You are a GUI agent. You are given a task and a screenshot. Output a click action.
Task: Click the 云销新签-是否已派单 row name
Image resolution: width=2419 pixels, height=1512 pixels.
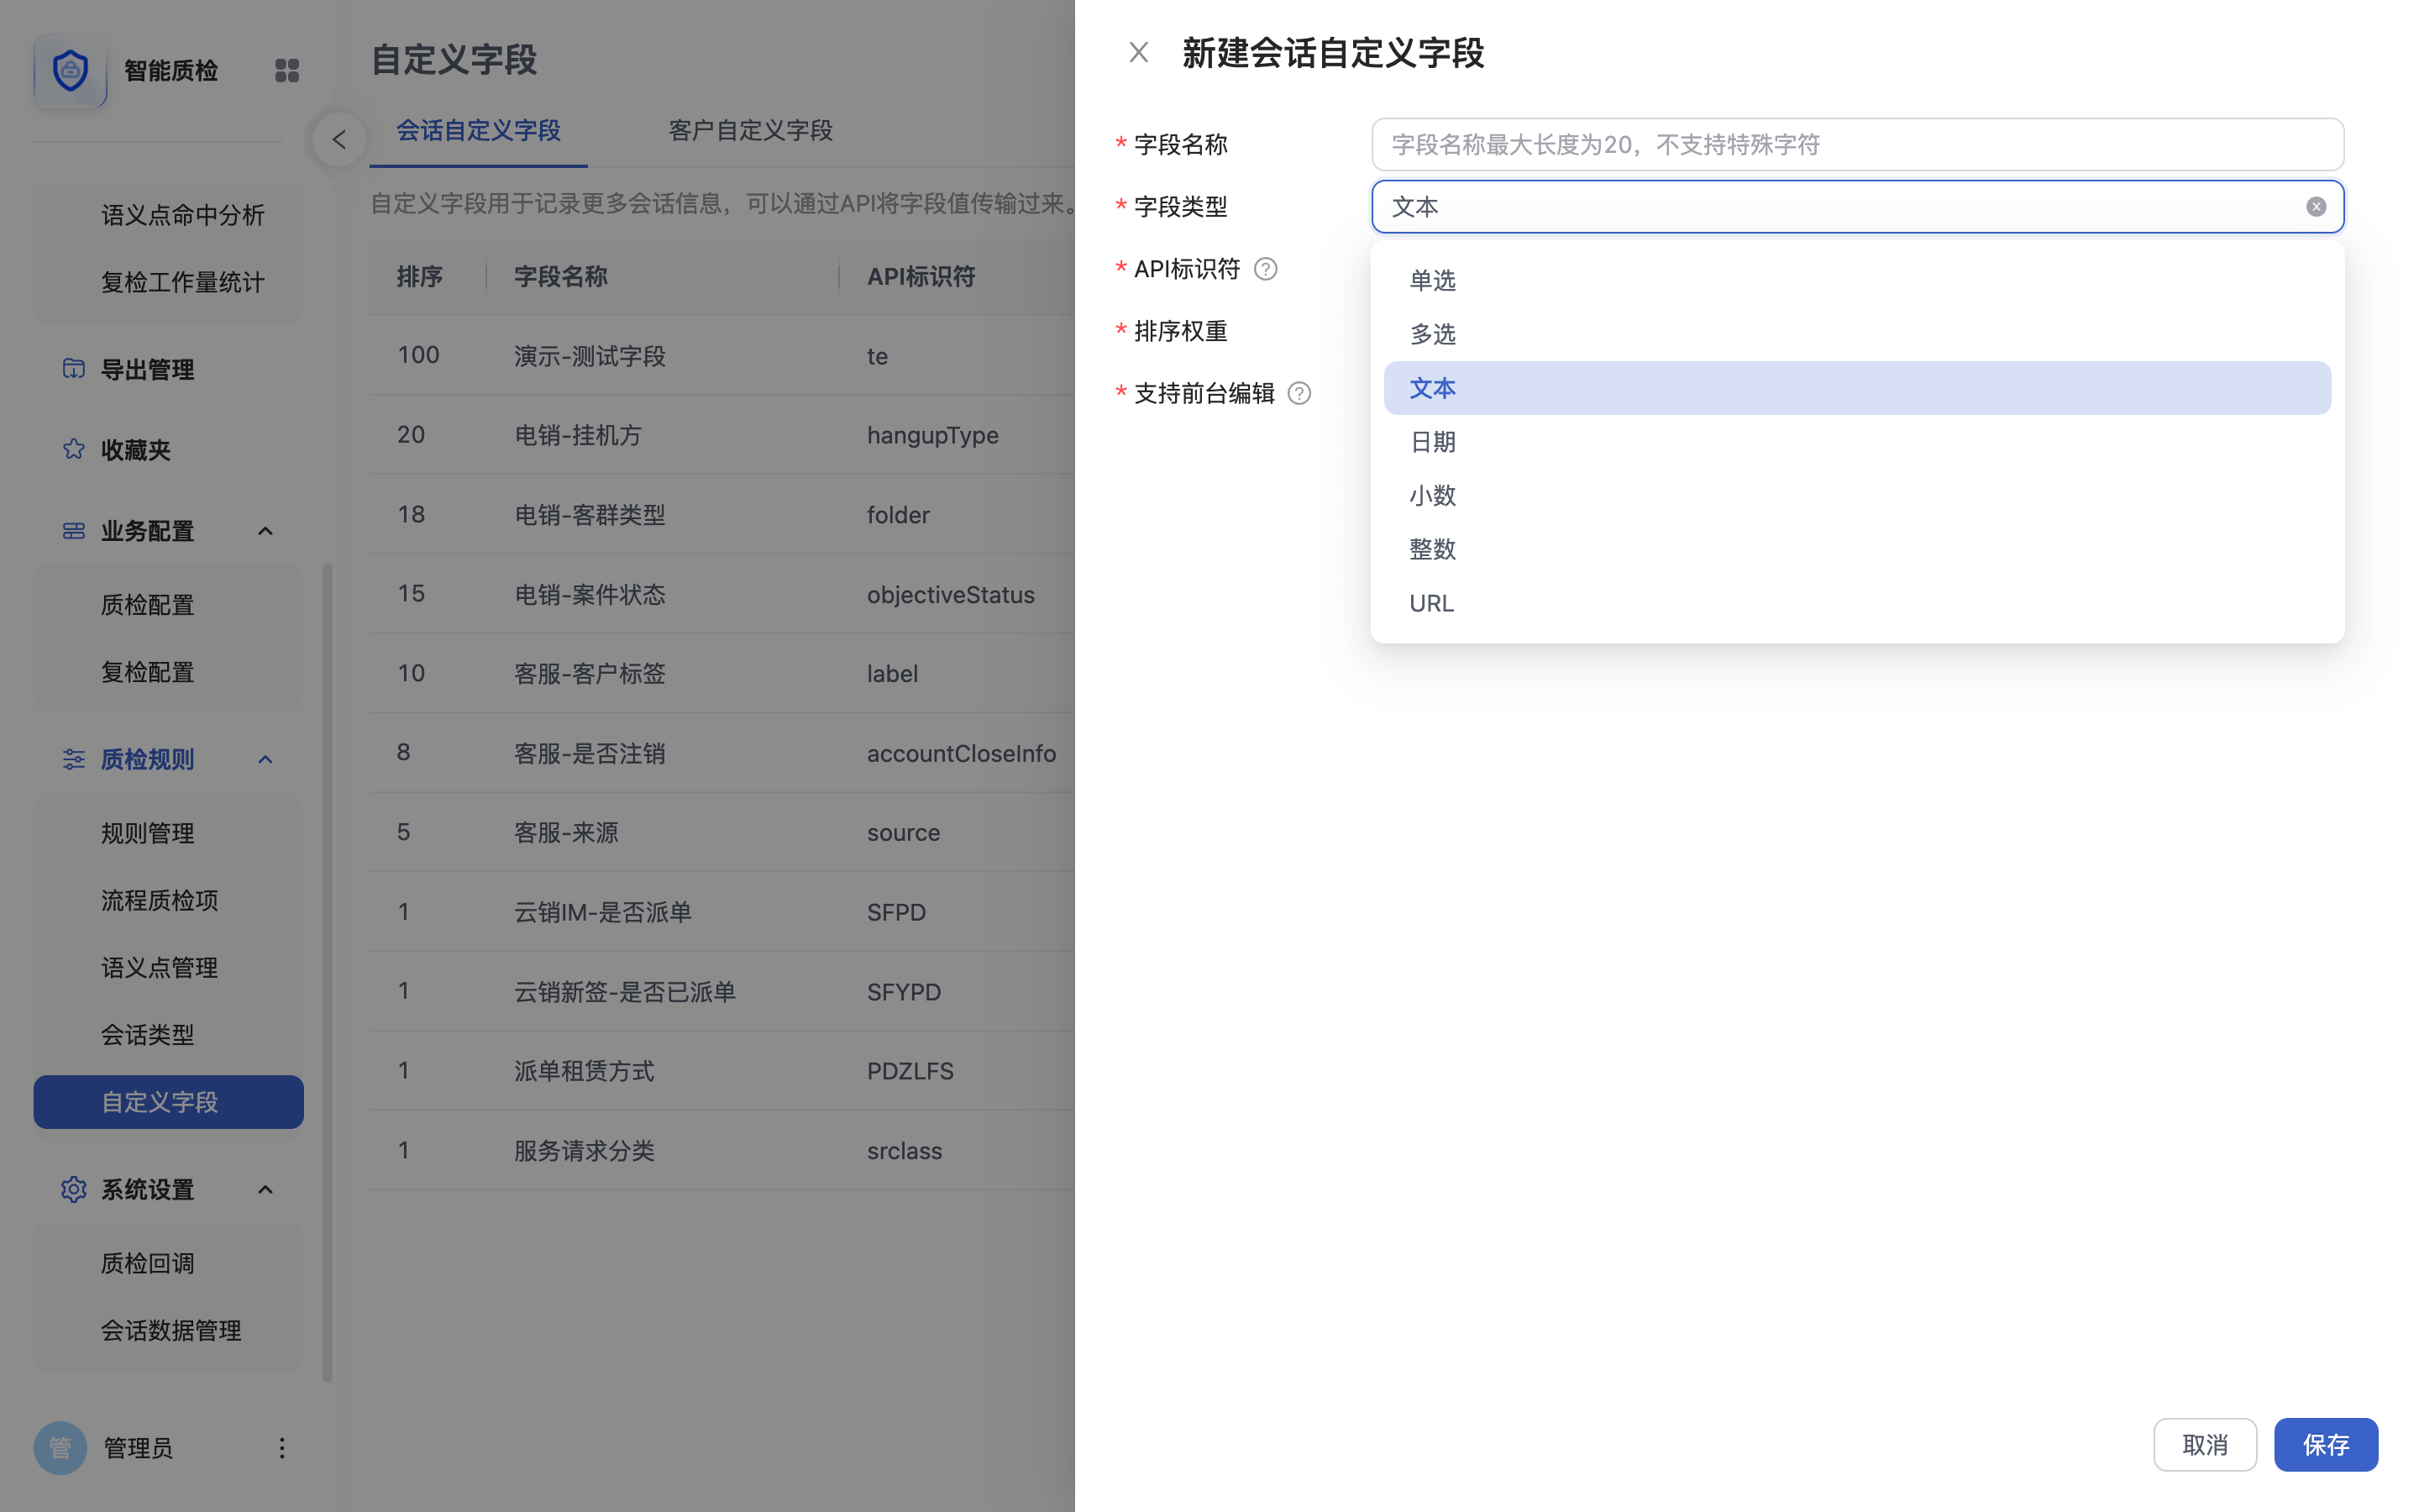pyautogui.click(x=625, y=991)
